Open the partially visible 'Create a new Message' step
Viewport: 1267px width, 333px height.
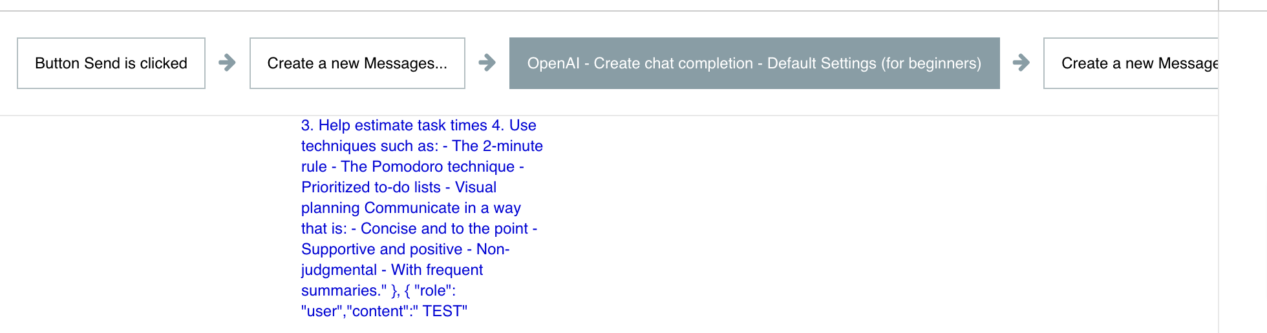coord(1131,63)
